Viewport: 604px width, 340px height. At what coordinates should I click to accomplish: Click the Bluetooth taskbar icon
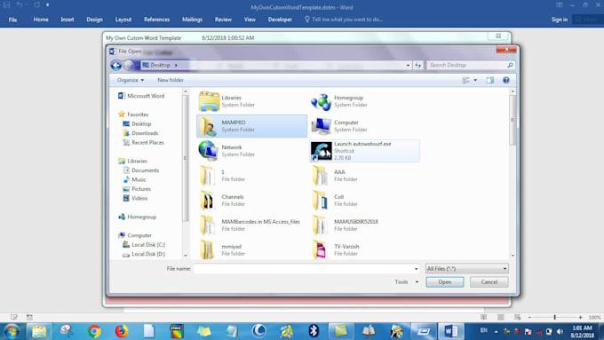pos(314,331)
